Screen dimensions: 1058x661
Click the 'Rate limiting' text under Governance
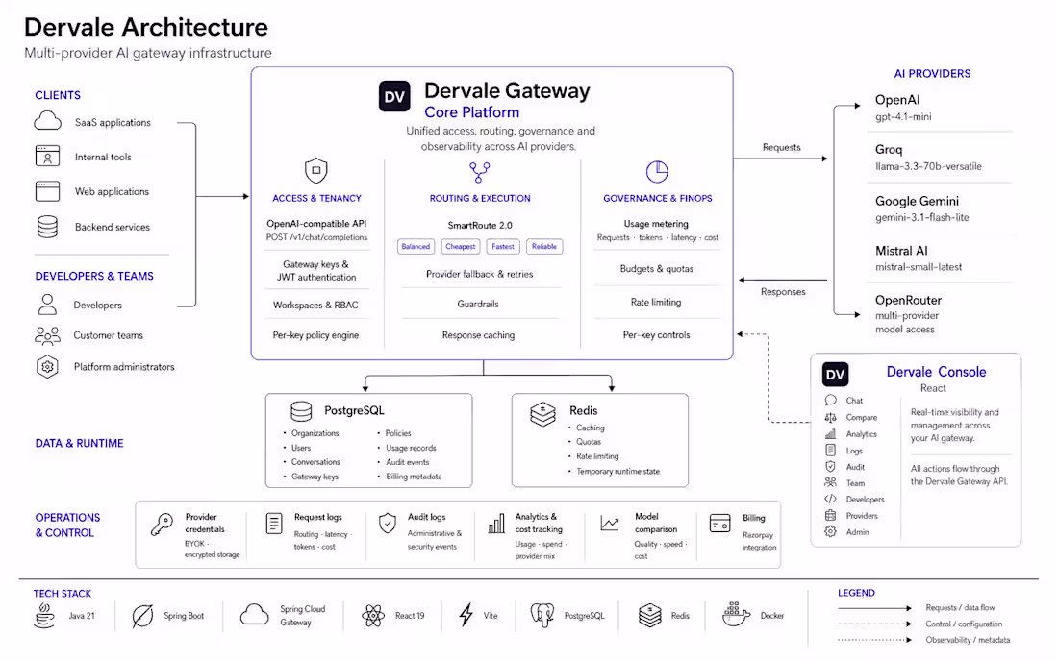(656, 302)
